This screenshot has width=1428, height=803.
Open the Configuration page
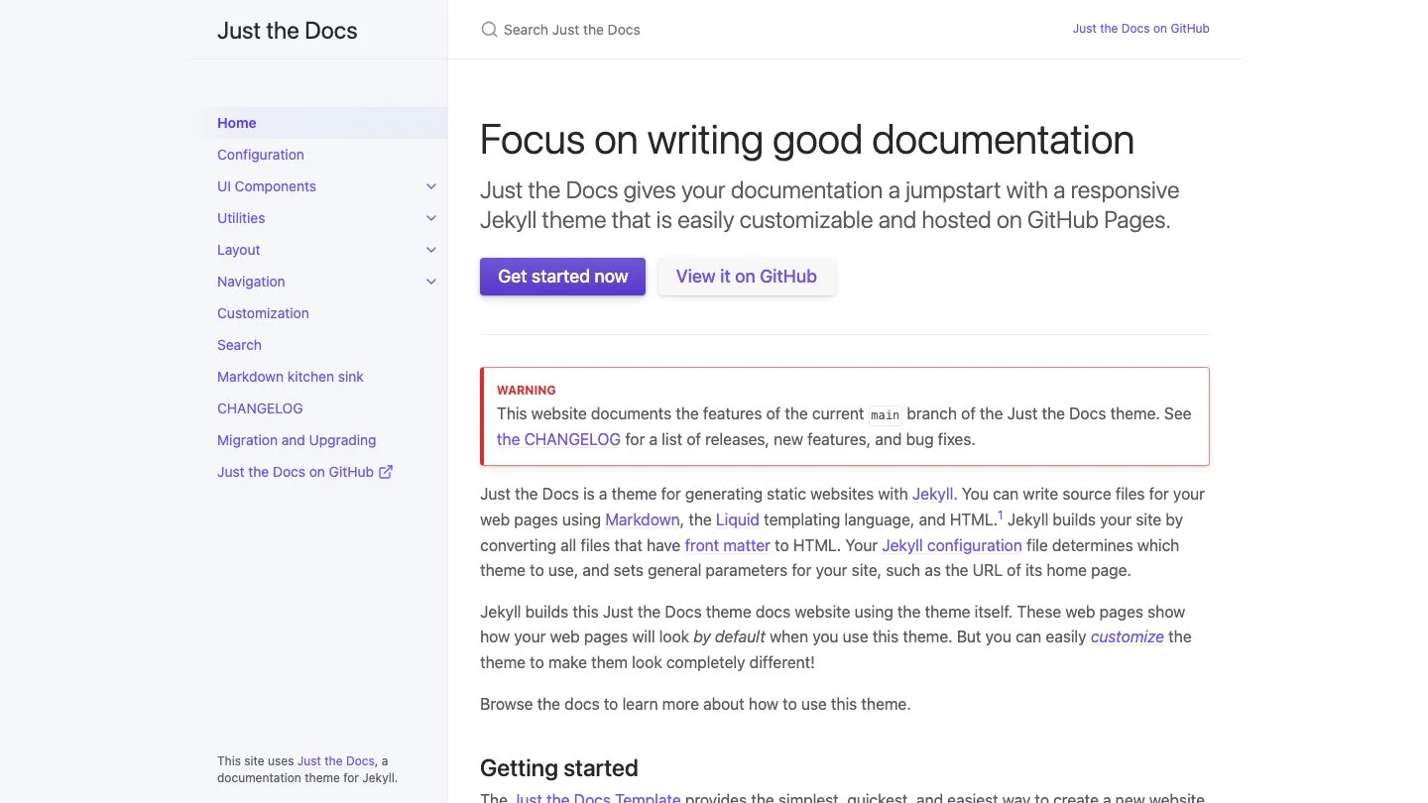click(261, 155)
